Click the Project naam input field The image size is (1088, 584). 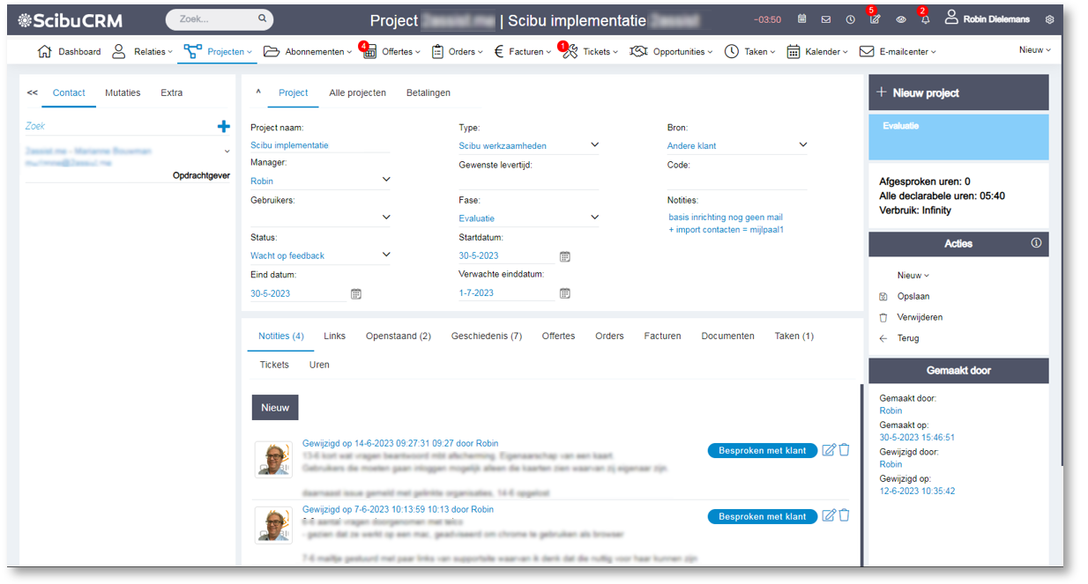click(x=320, y=145)
